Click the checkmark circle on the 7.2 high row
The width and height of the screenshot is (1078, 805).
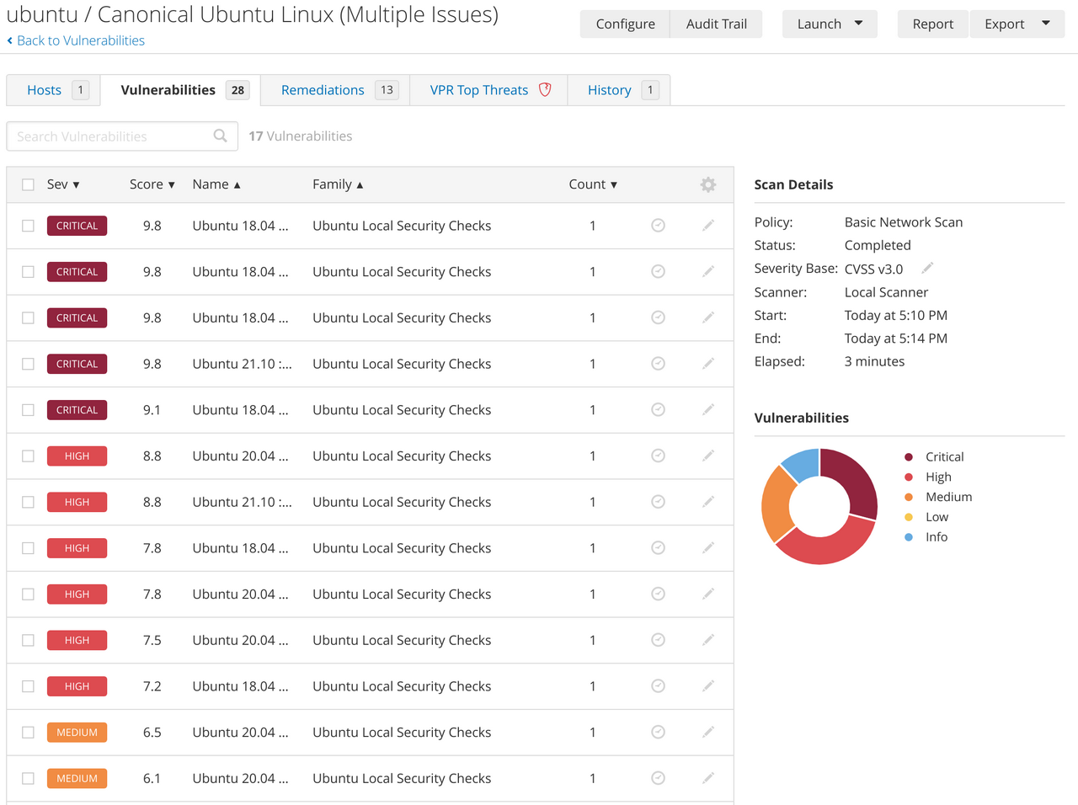click(658, 686)
